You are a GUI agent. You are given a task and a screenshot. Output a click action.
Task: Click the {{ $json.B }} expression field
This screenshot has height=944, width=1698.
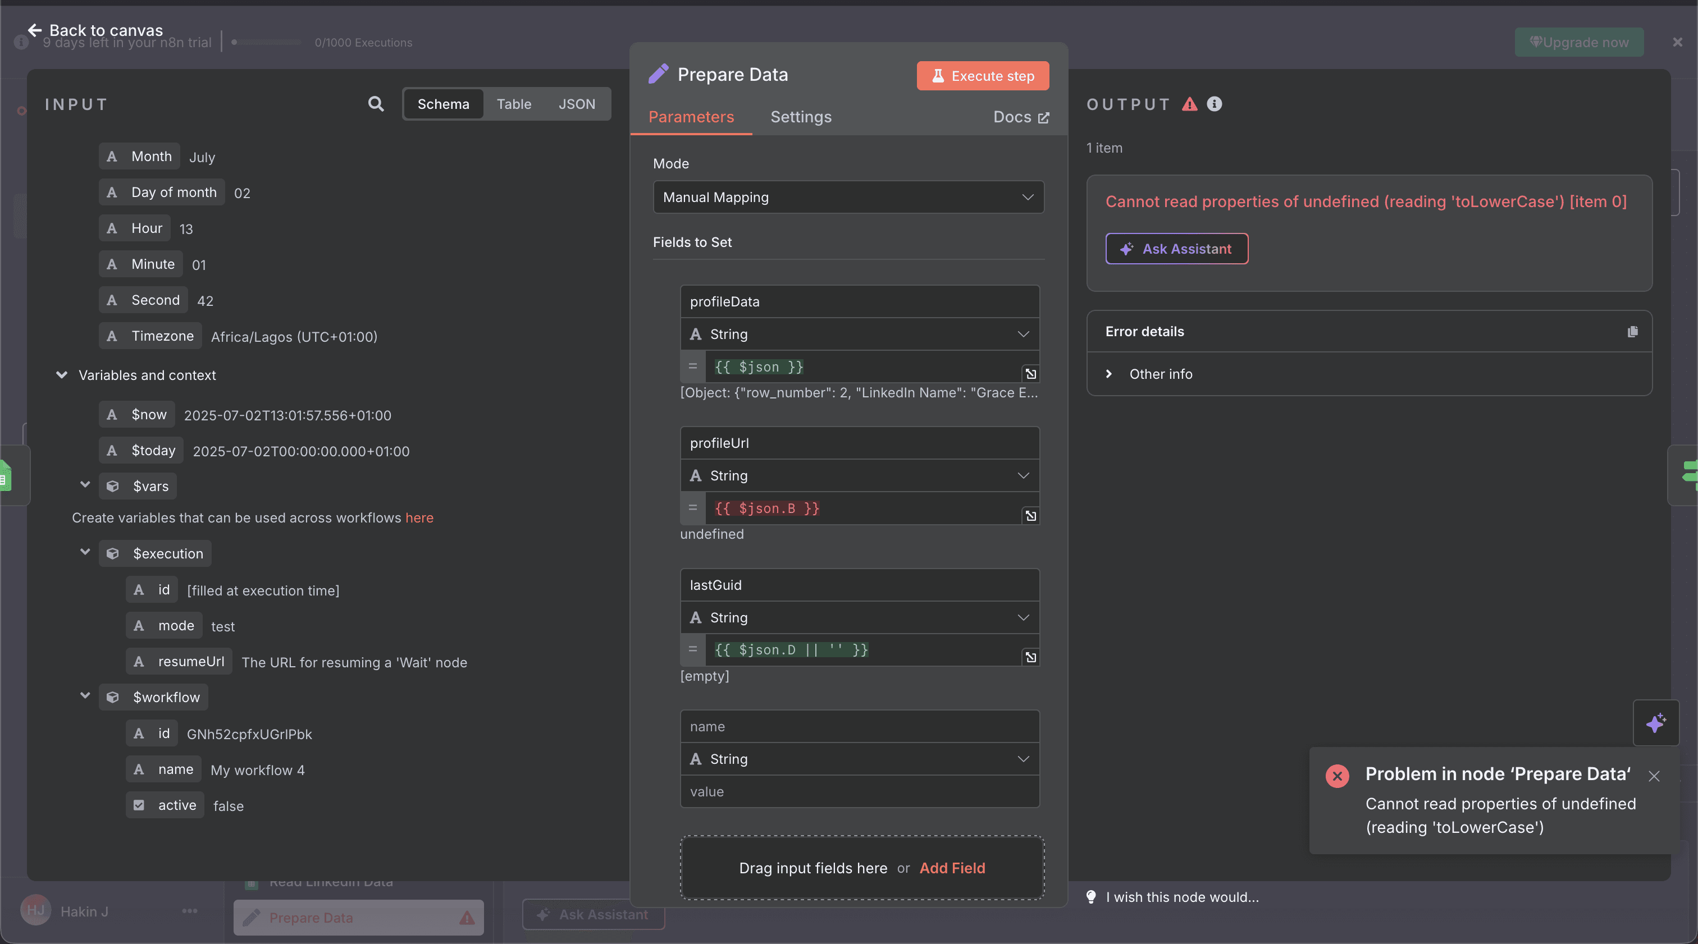[863, 508]
